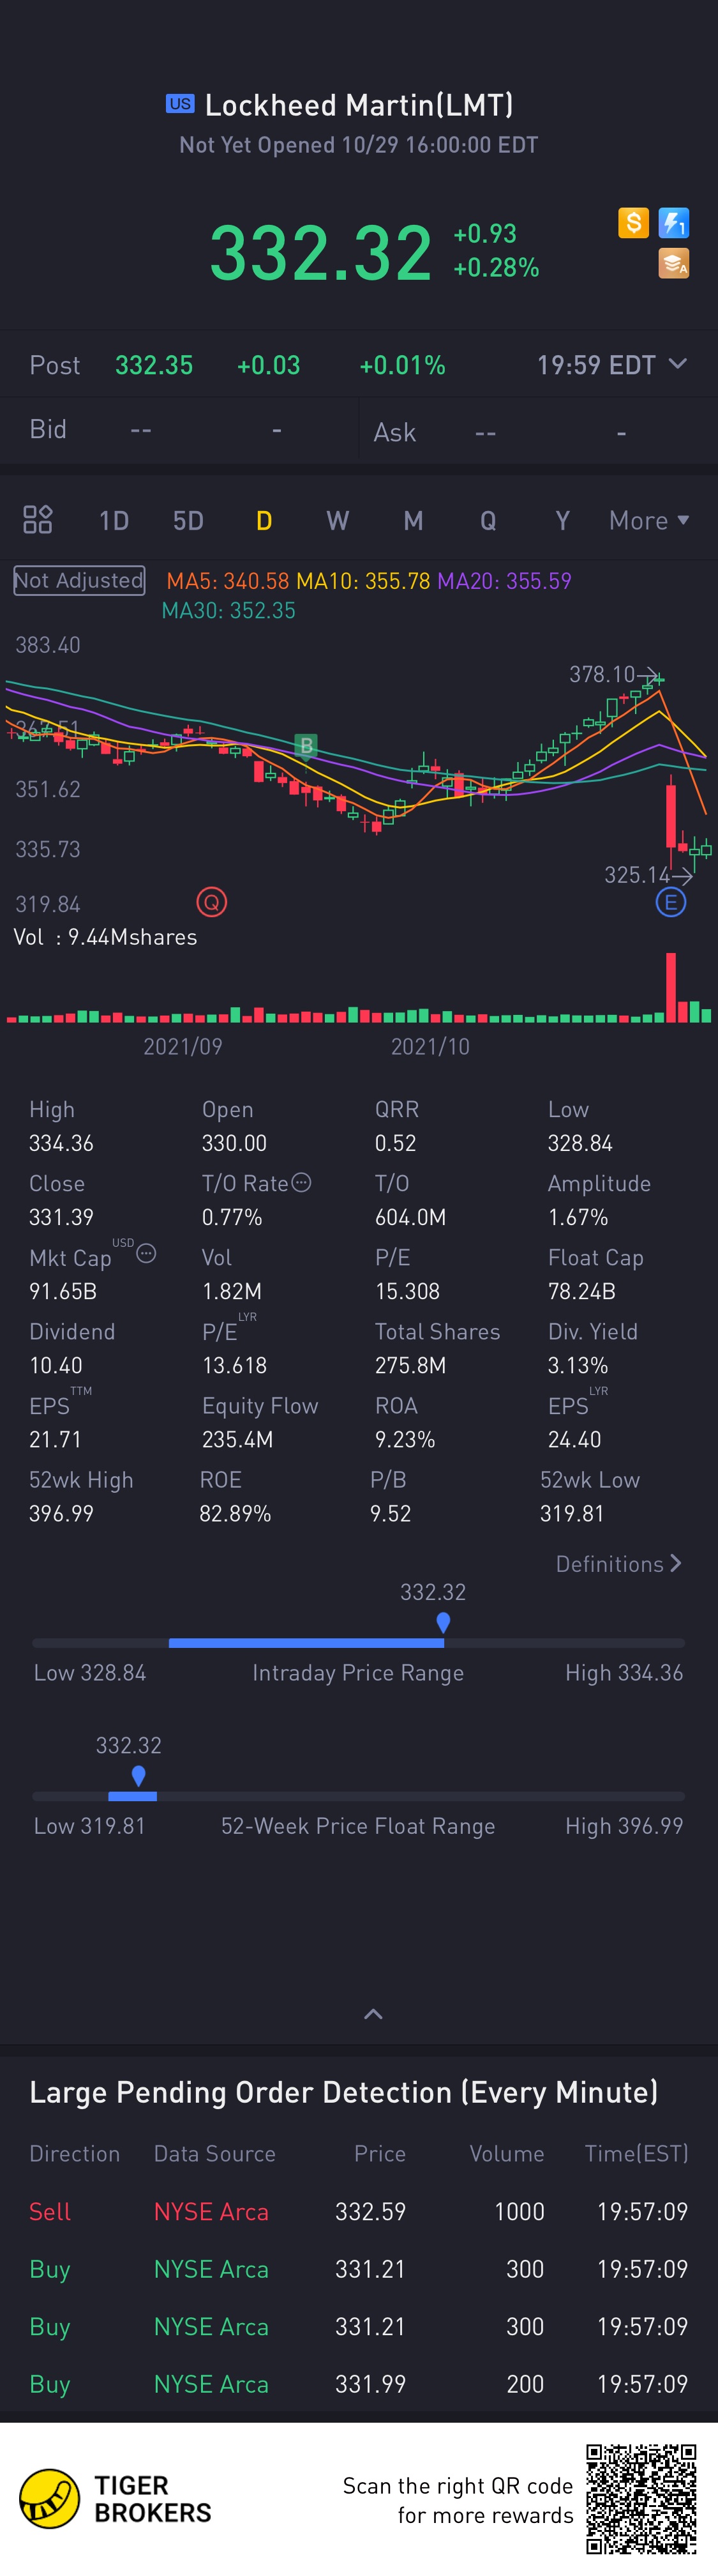
Task: Tap the QRR value 0.52
Action: point(396,1143)
